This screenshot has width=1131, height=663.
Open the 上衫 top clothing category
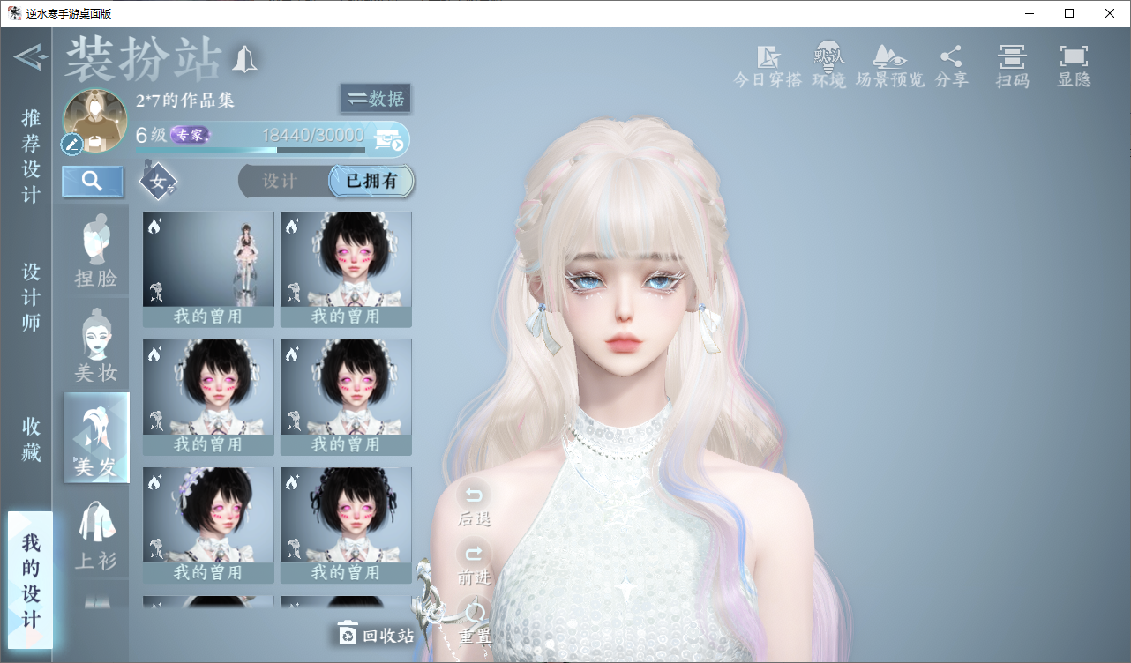[x=96, y=533]
